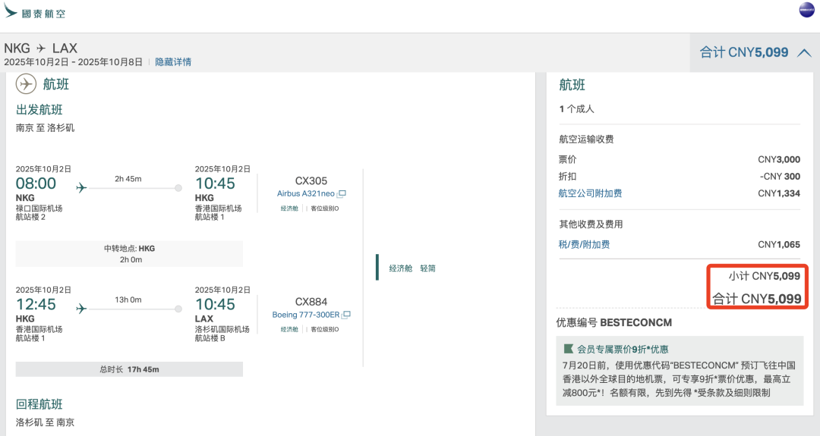820x436 pixels.
Task: Click the 回程航班 section heading
Action: coord(39,404)
